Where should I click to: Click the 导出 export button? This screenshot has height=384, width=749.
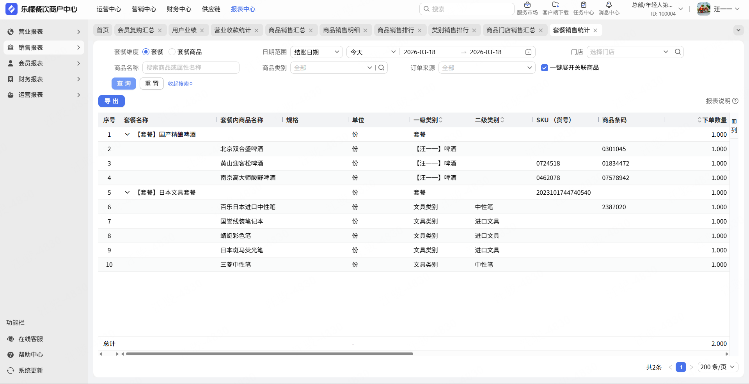point(112,101)
